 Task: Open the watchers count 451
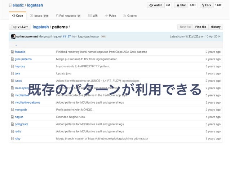click(x=168, y=5)
